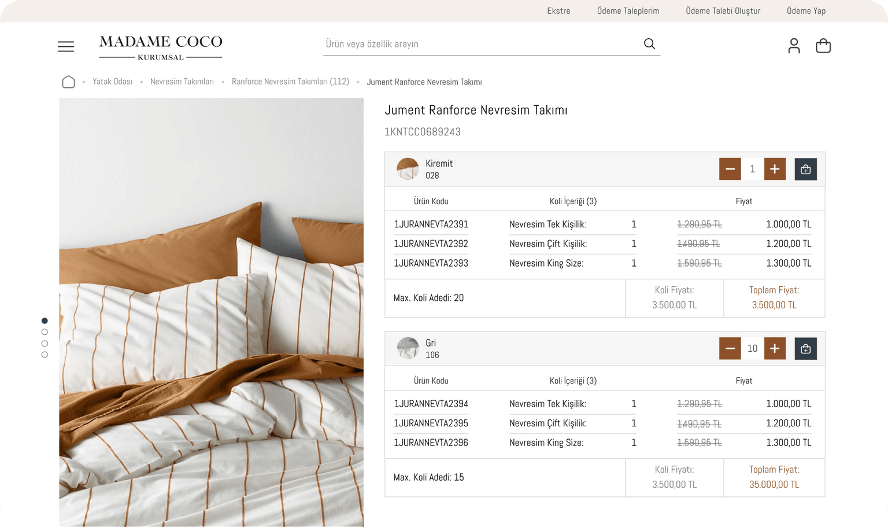Open the account profile icon
Viewport: 888px width, 527px height.
tap(794, 46)
